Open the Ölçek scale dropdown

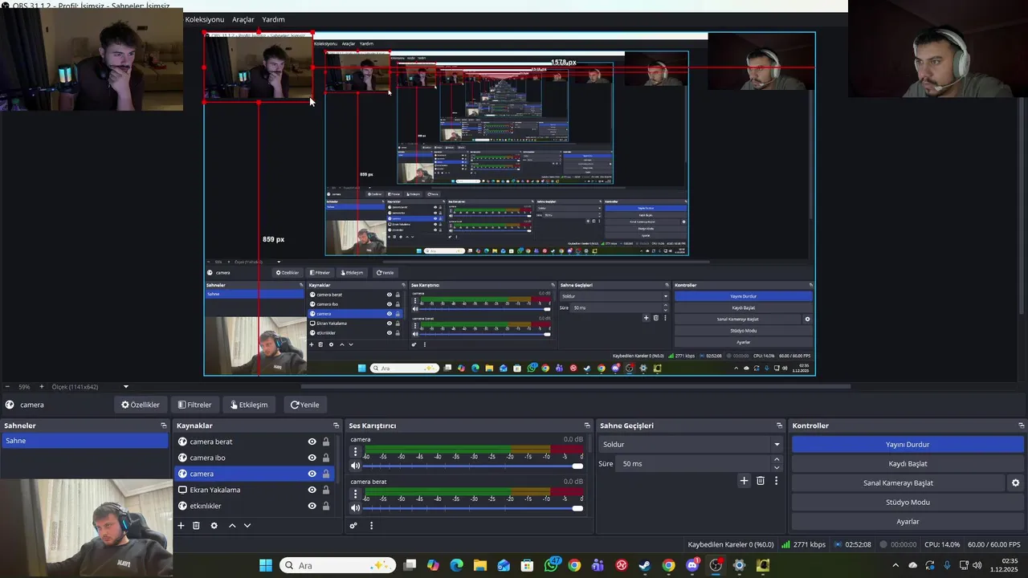click(90, 387)
